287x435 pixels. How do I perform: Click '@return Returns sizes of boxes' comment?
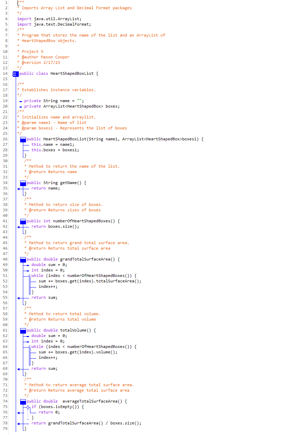[65, 210]
